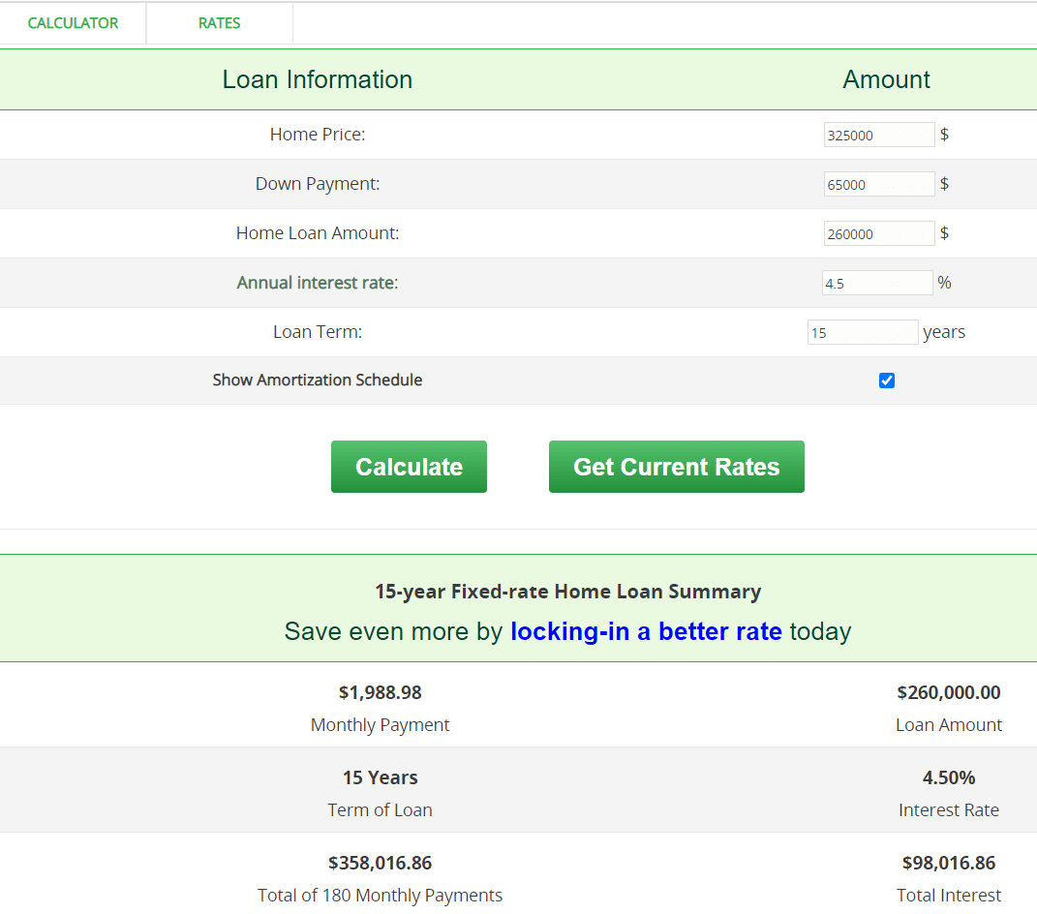This screenshot has height=914, width=1037.
Task: Click the Annual interest rate label
Action: (x=318, y=283)
